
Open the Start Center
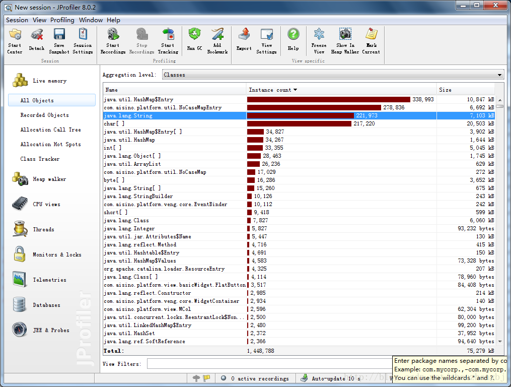(x=15, y=41)
